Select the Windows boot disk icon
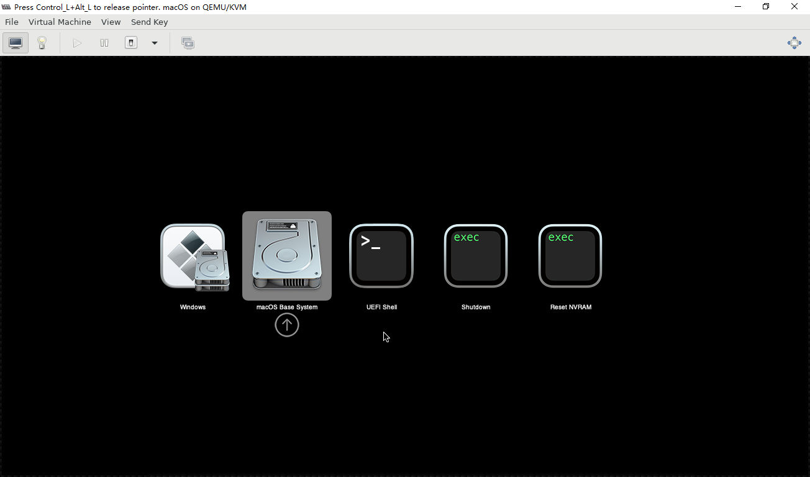Screen dimensions: 810x477 [195, 257]
